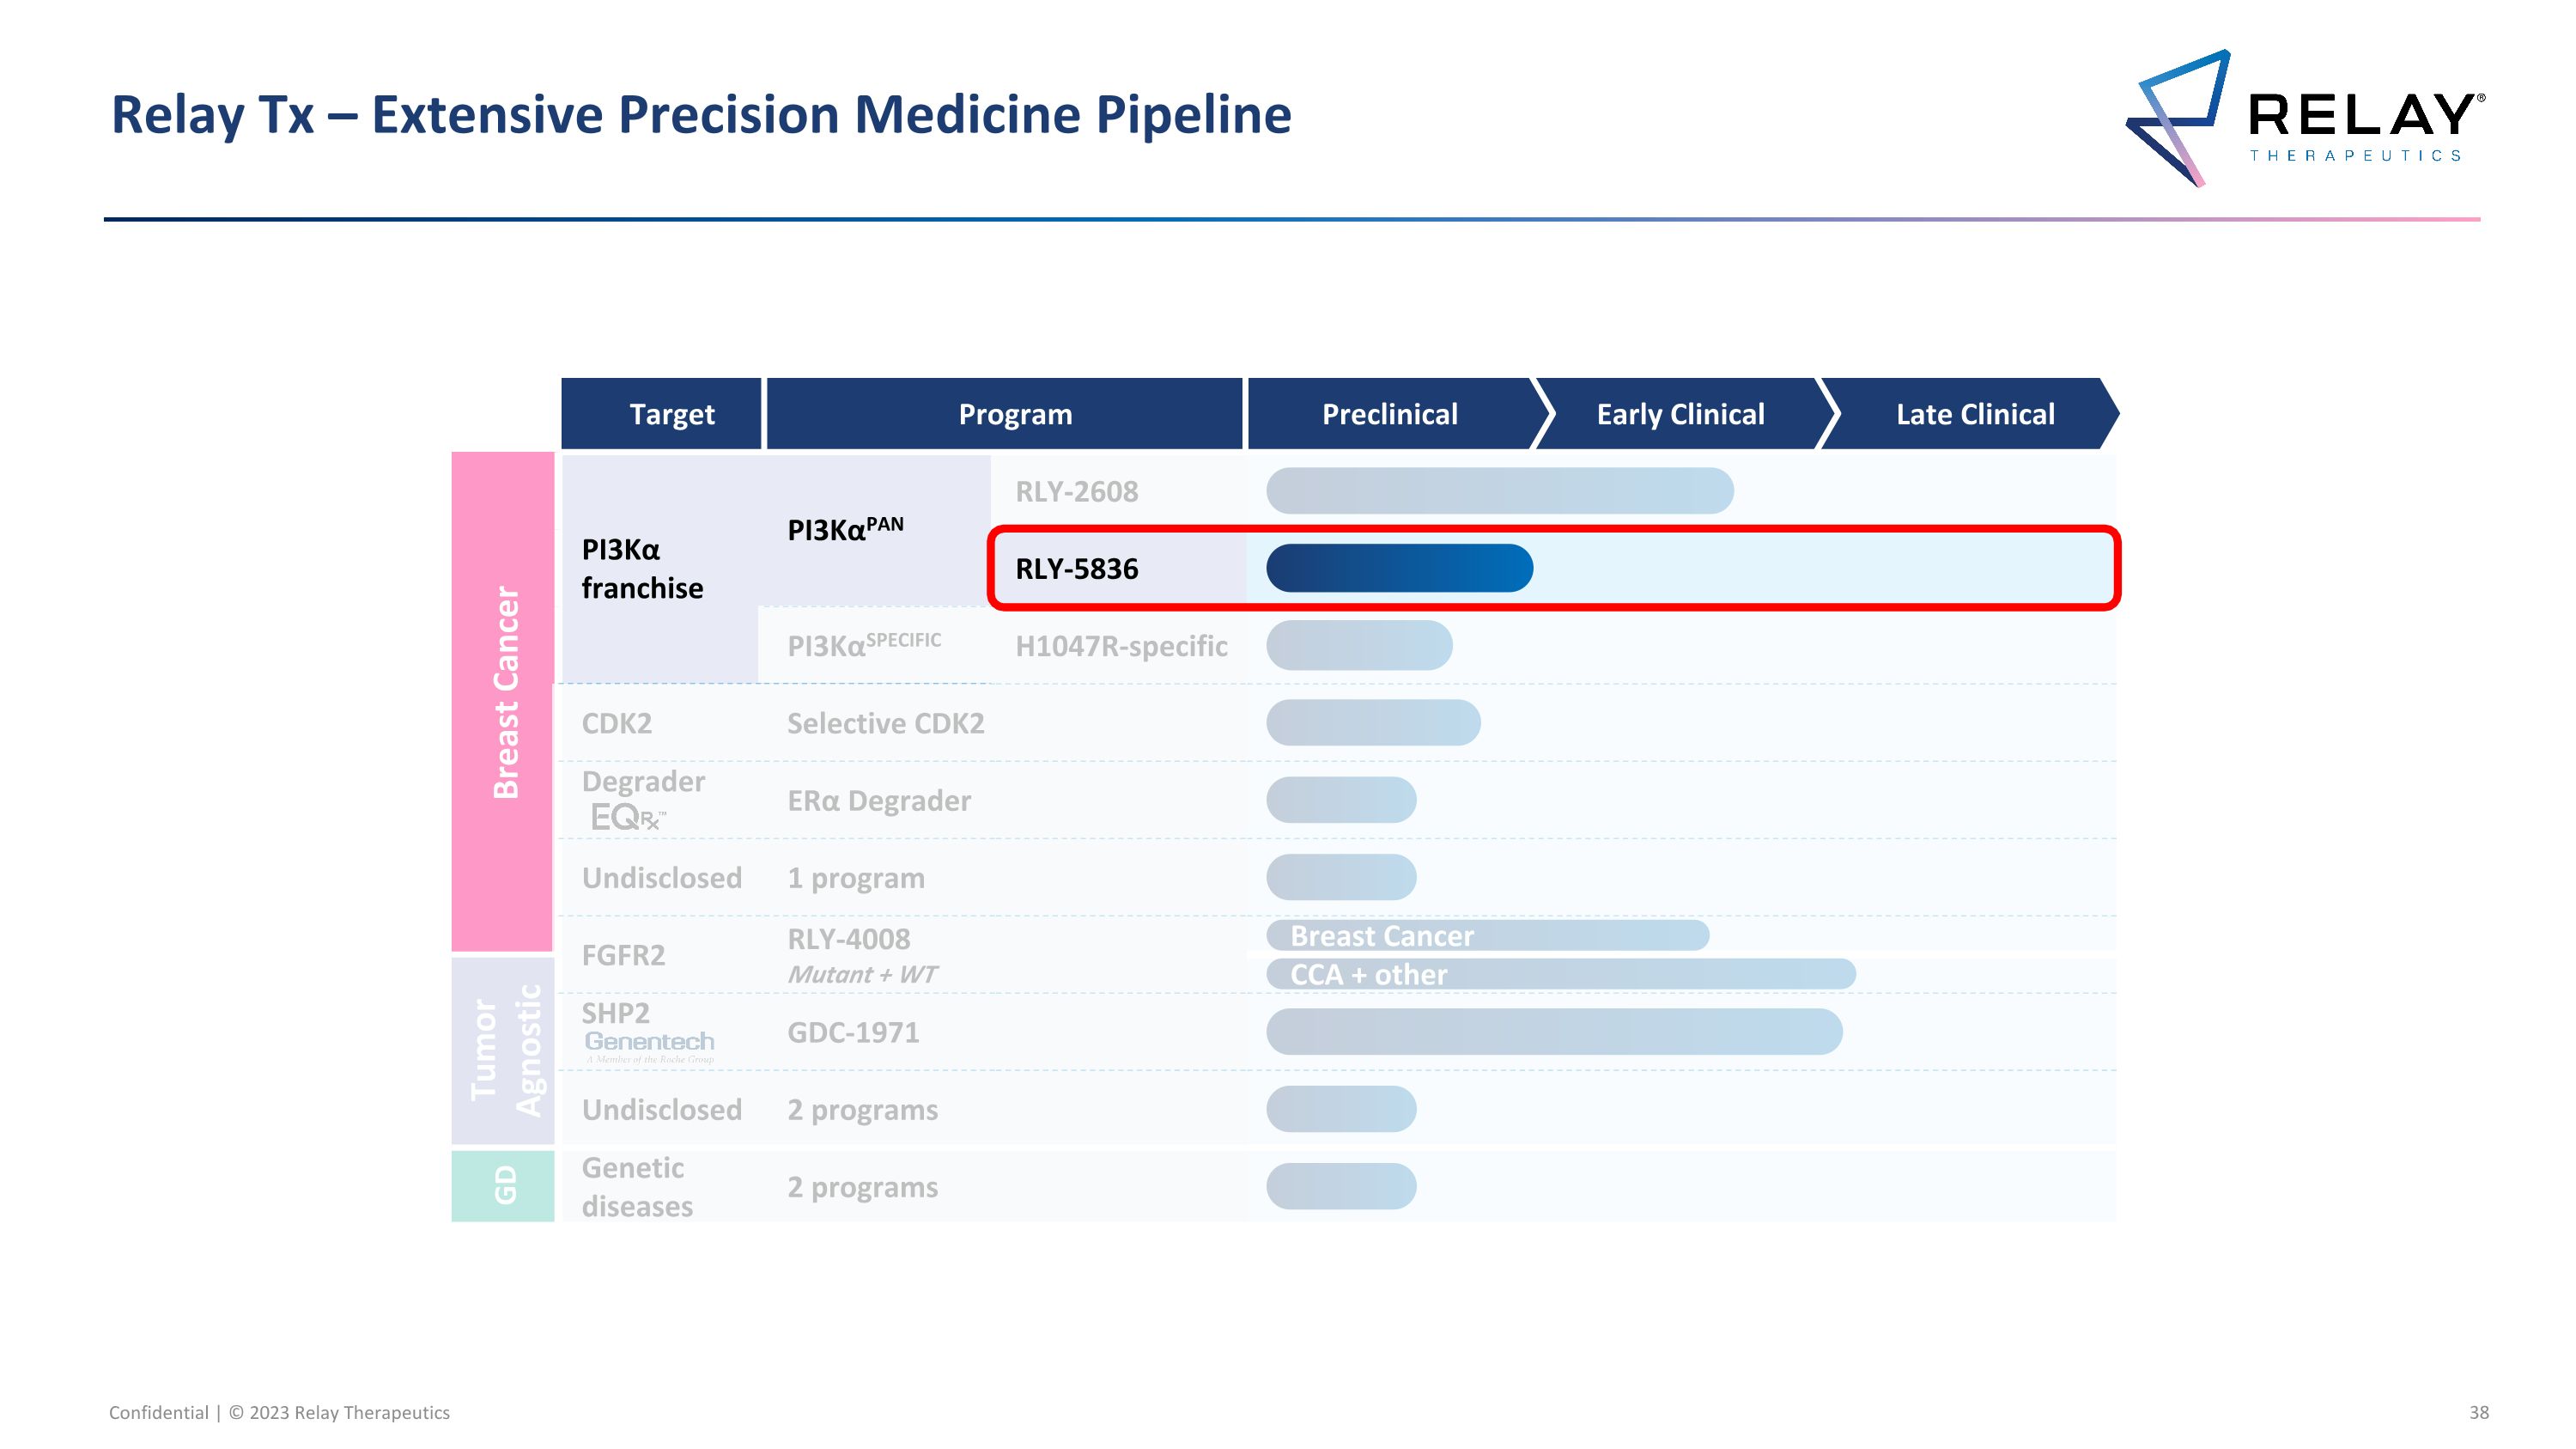This screenshot has width=2576, height=1449.
Task: Click the 'Confidential | © 2023 Relay Therapeutics' footer
Action: point(279,1412)
